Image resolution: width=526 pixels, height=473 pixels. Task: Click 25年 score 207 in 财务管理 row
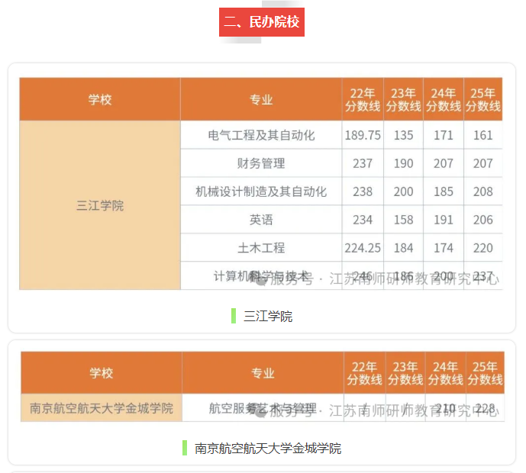point(483,163)
